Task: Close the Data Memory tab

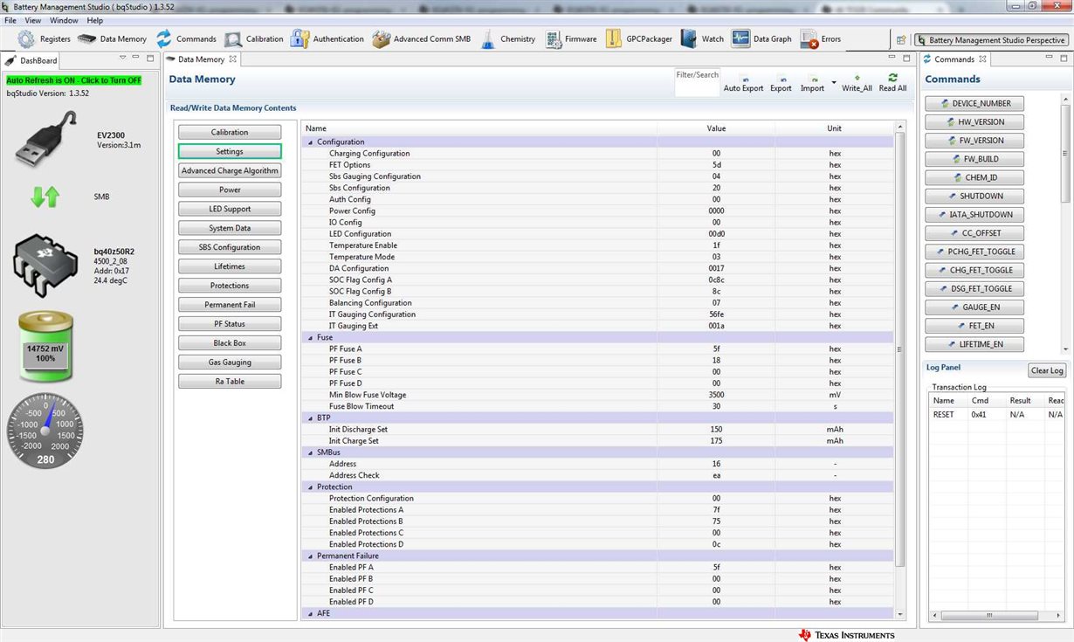Action: 233,59
